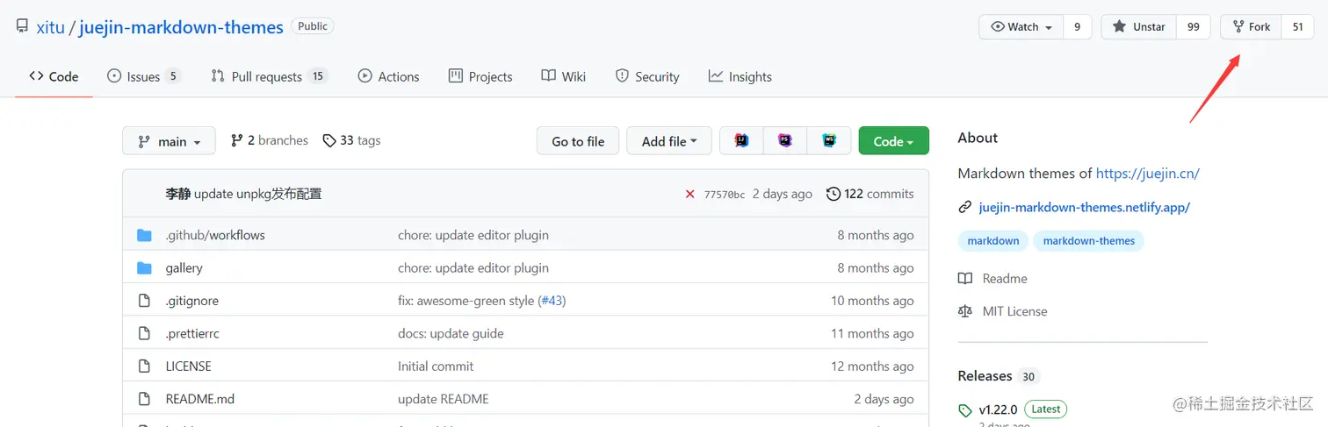Viewport: 1328px width, 427px height.
Task: Open release v1.22.0
Action: coord(998,409)
